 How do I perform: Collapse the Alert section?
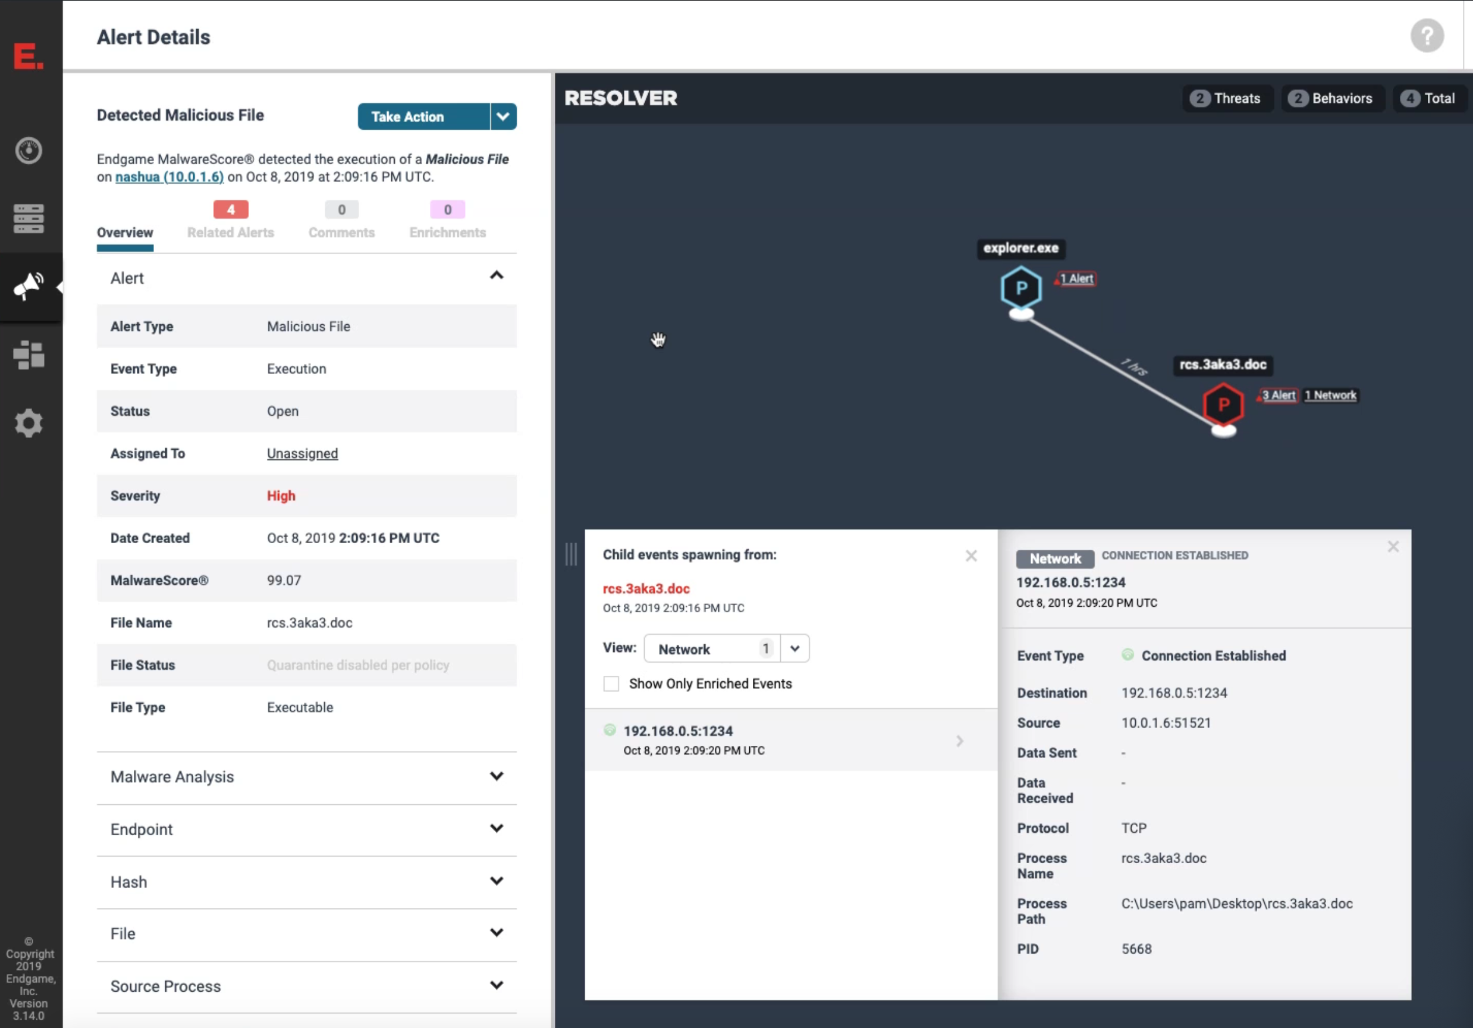(x=497, y=276)
